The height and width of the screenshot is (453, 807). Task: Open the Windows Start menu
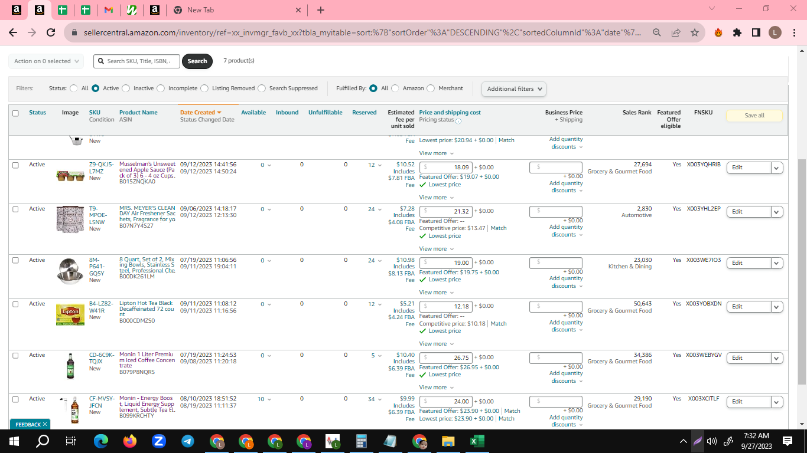coord(14,441)
